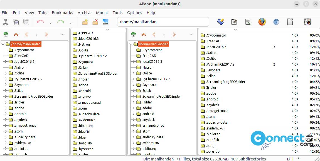Select .byteexec in second pane list

(x=85, y=149)
